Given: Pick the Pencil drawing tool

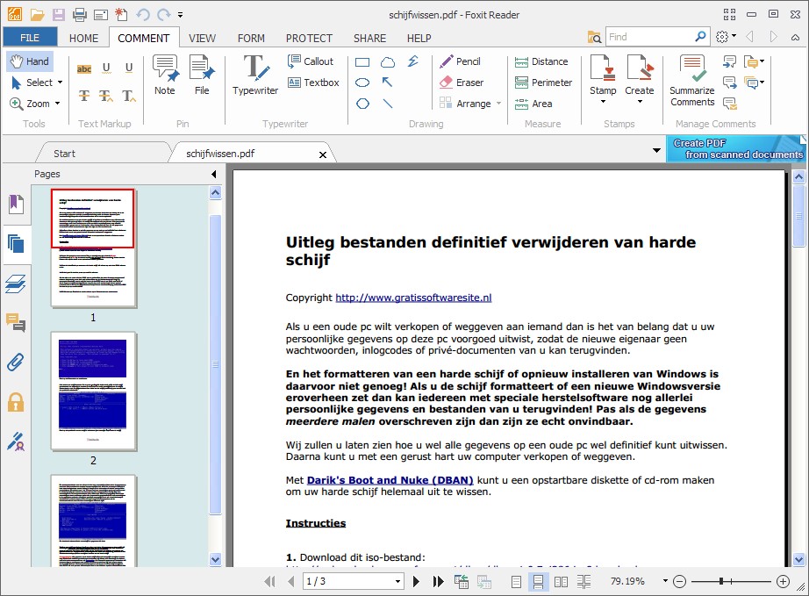Looking at the screenshot, I should (x=462, y=61).
